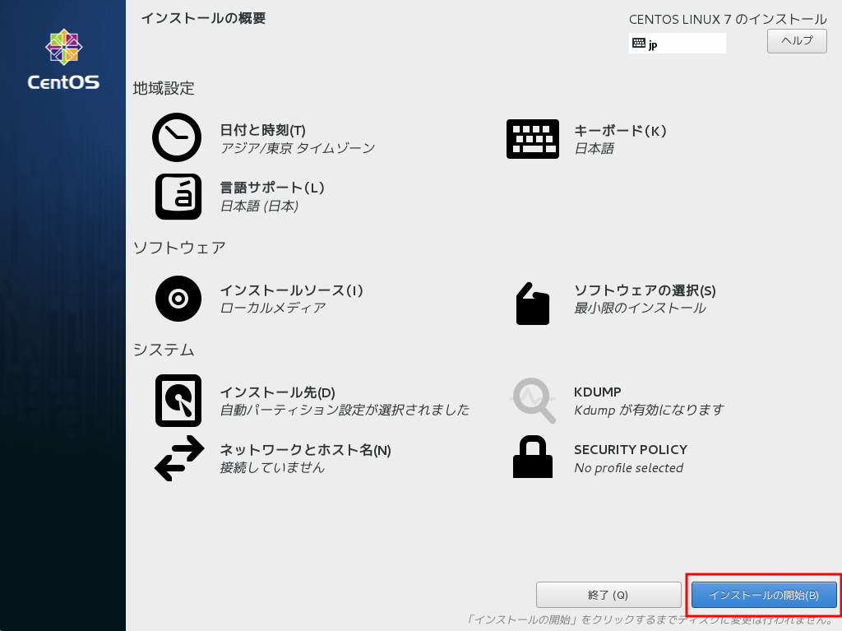Click the 日本語 (日本) language text
Image resolution: width=842 pixels, height=631 pixels.
(259, 206)
